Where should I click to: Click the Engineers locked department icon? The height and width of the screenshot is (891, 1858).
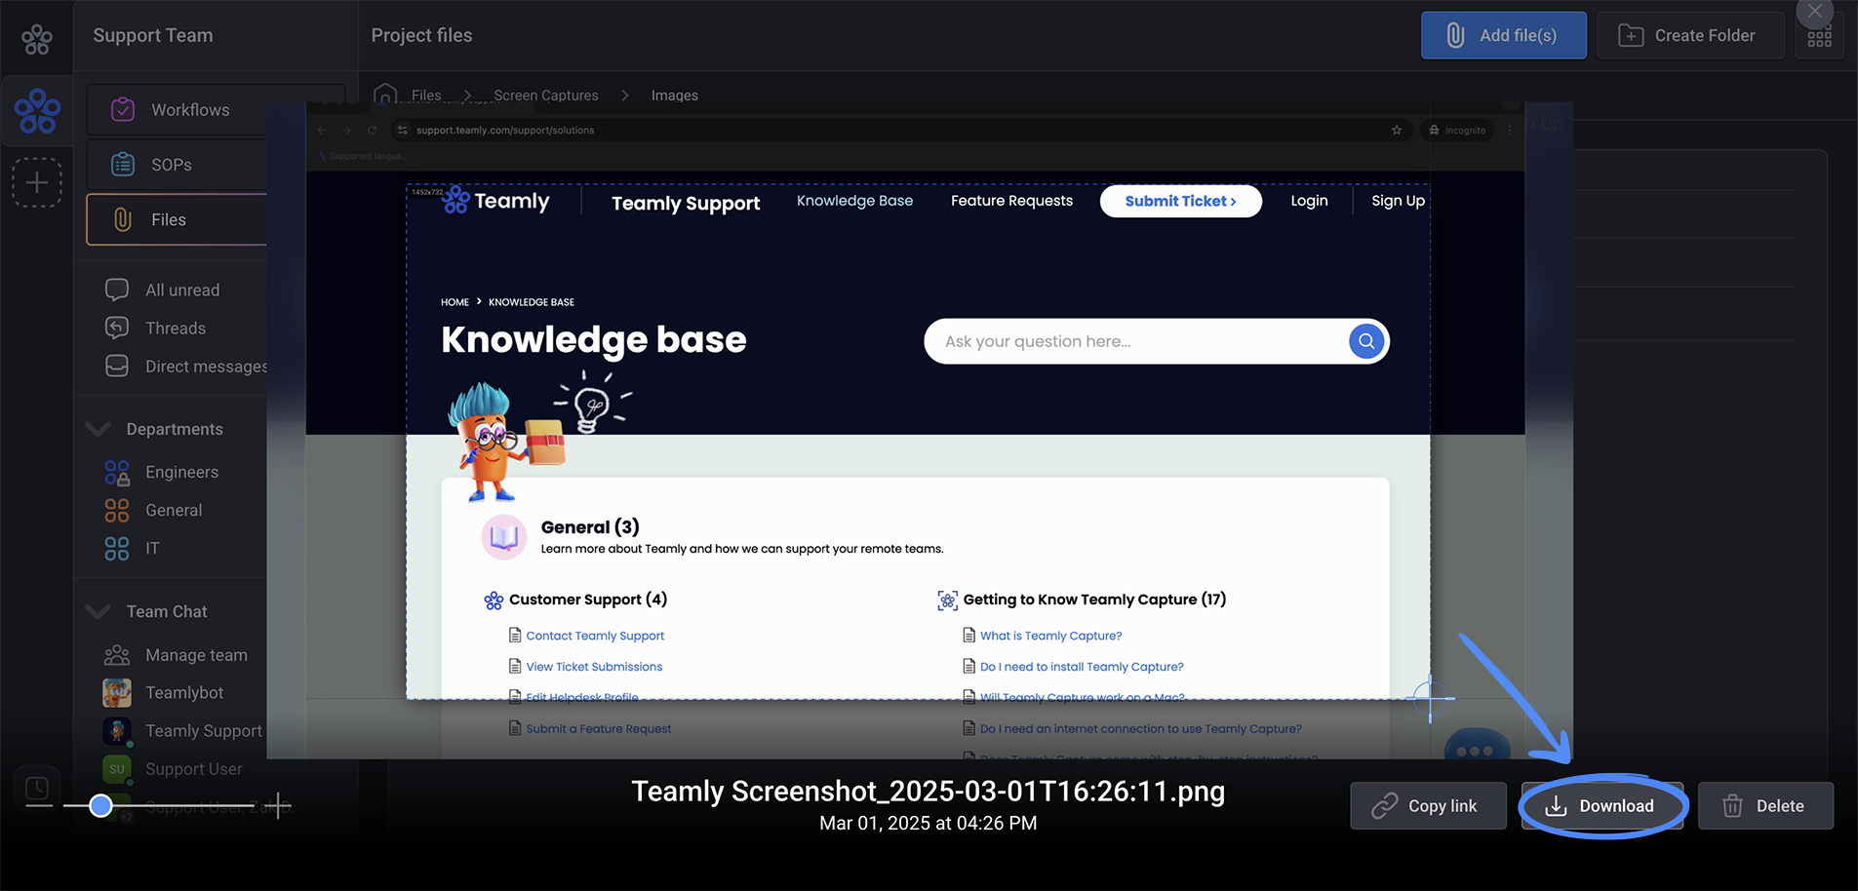(x=117, y=473)
